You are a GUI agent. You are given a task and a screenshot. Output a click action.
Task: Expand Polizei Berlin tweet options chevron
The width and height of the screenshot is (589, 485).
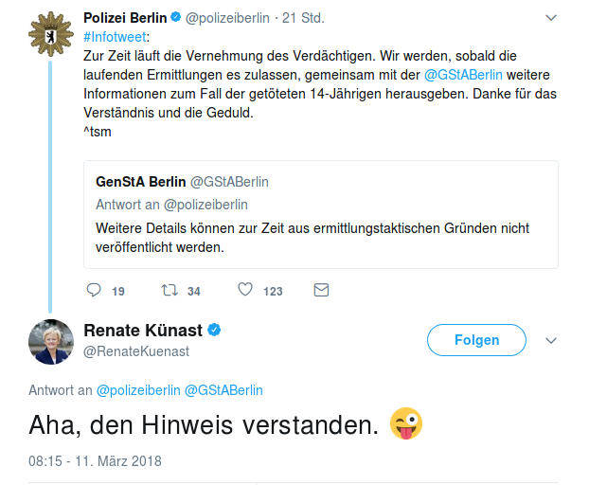pyautogui.click(x=552, y=18)
